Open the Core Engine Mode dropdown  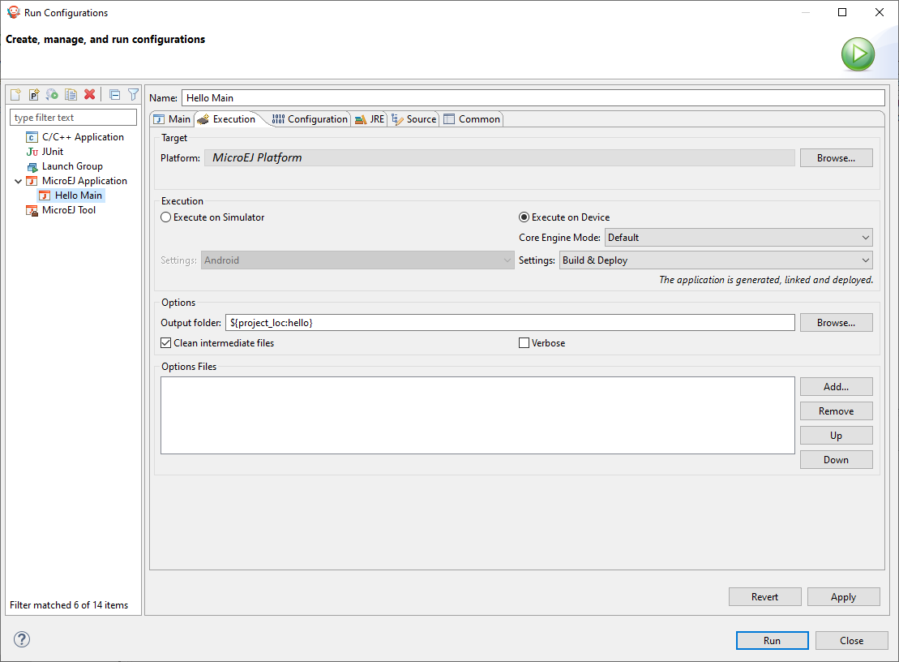click(738, 238)
